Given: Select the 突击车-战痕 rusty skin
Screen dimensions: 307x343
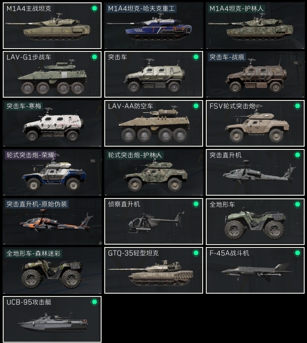Looking at the screenshot, I should click(x=255, y=74).
